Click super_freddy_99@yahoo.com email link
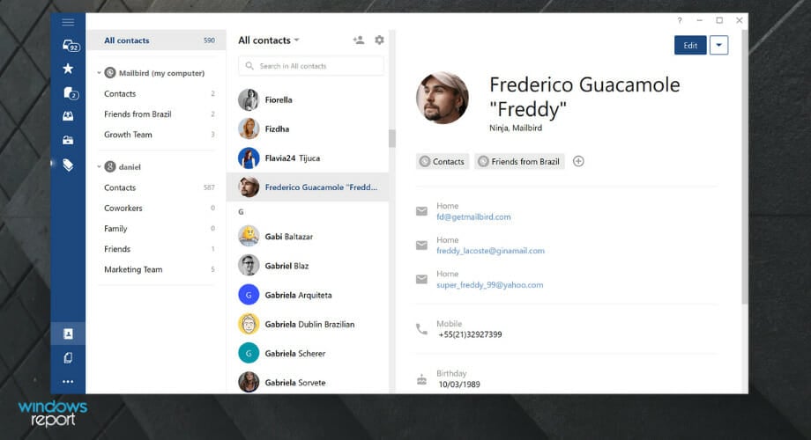Screen dimensions: 811x440 490,284
